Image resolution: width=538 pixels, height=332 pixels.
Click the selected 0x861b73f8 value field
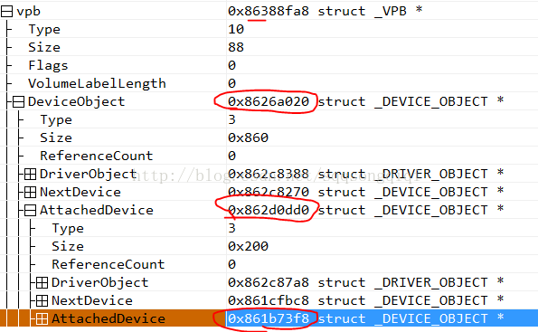[x=269, y=318]
